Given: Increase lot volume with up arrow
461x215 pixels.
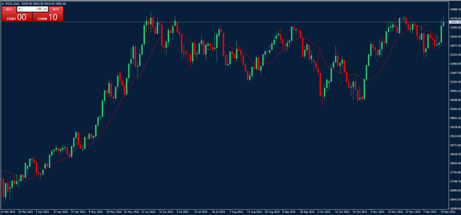Looking at the screenshot, I should 45,9.
